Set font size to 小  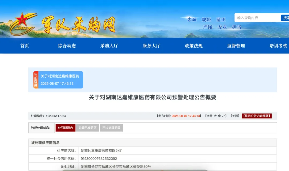click(x=224, y=116)
